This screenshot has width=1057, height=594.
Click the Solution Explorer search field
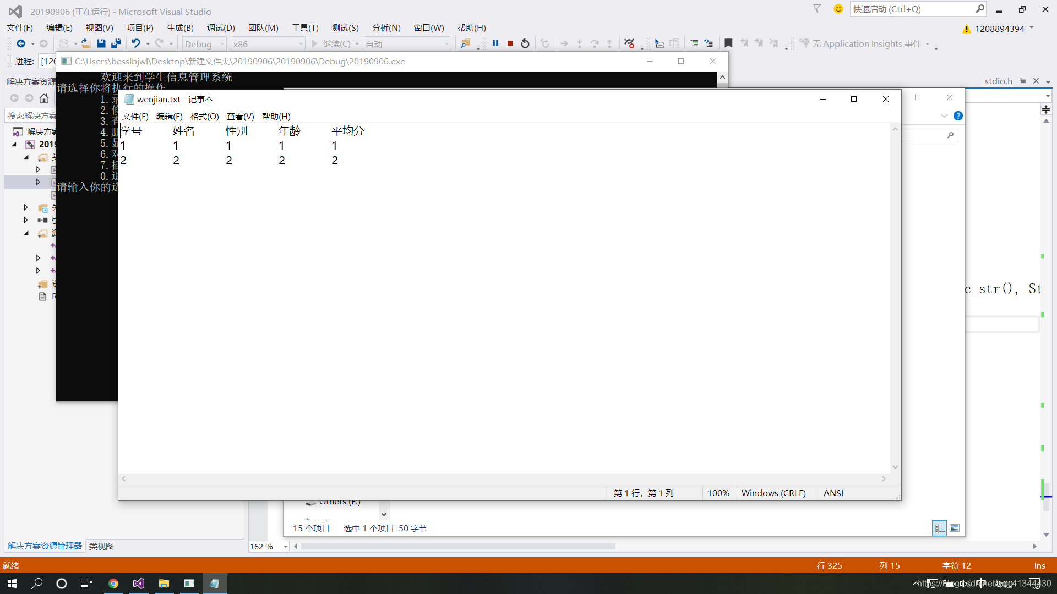point(31,116)
